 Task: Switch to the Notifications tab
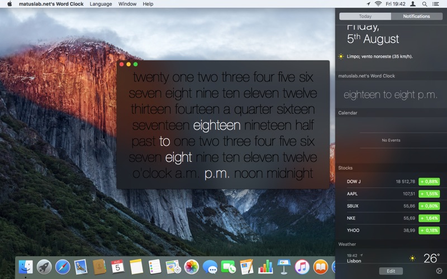coord(416,16)
